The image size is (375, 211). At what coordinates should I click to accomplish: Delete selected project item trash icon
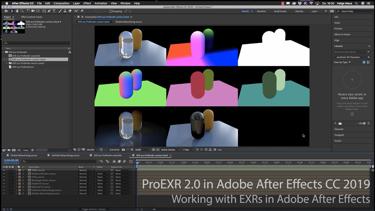(x=33, y=150)
